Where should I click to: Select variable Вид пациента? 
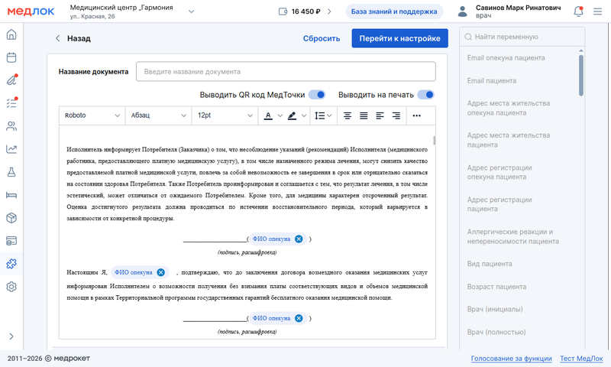(490, 264)
